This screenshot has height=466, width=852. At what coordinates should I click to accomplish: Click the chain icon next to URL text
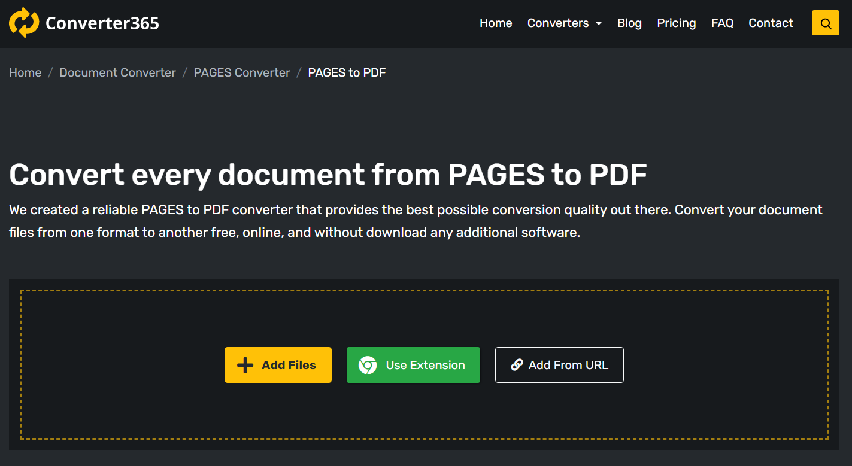516,365
